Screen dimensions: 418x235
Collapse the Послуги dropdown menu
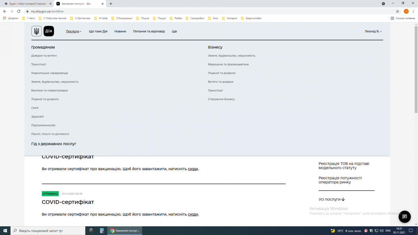click(73, 31)
